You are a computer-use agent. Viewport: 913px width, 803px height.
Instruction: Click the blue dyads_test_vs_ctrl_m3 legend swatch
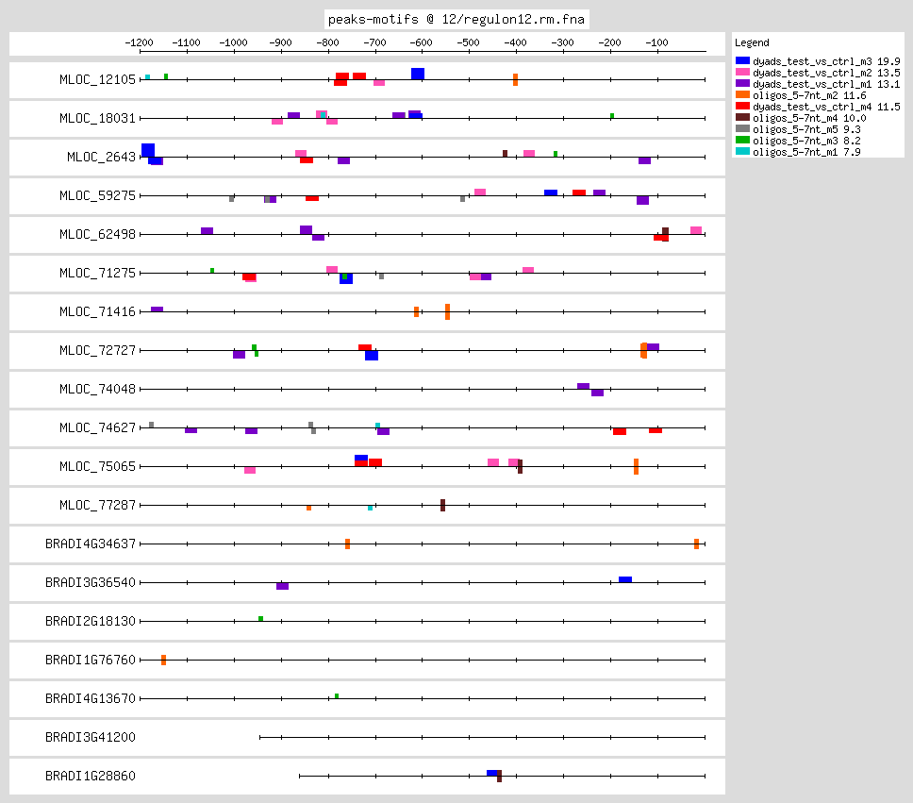click(x=742, y=60)
